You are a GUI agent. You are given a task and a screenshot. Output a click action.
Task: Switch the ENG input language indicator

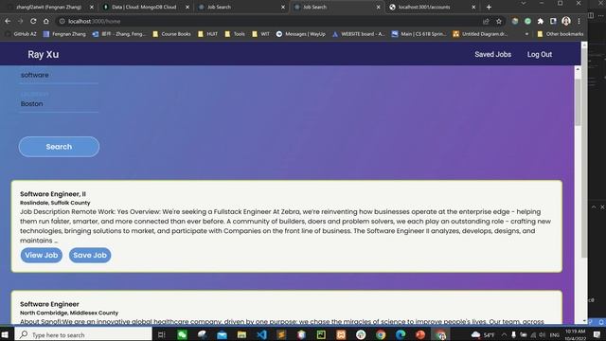click(555, 334)
